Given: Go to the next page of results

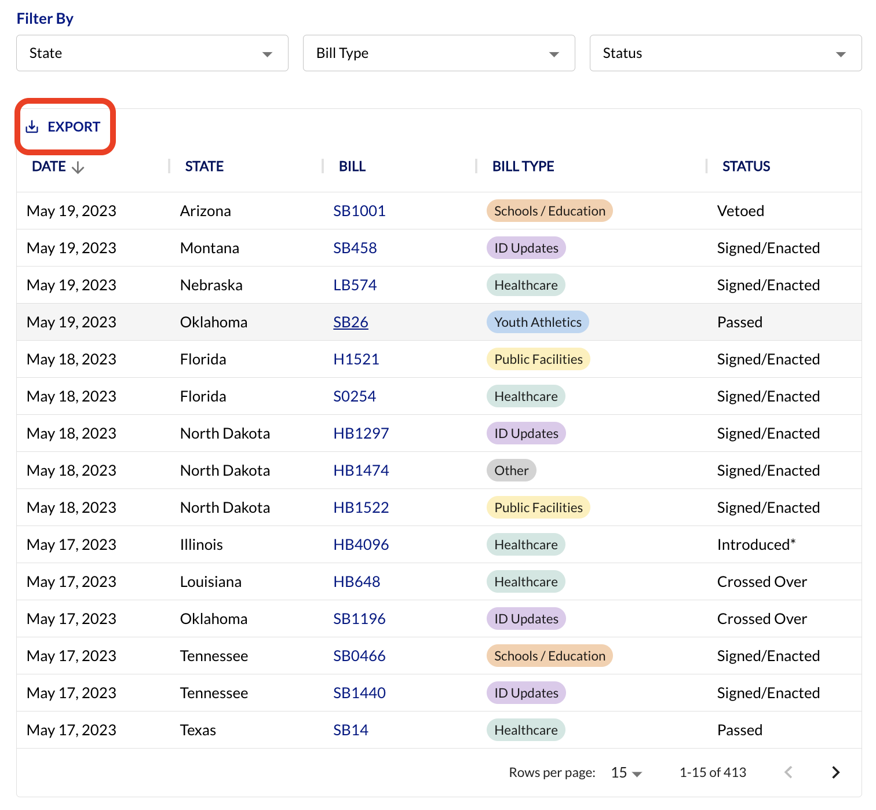Looking at the screenshot, I should coord(835,772).
